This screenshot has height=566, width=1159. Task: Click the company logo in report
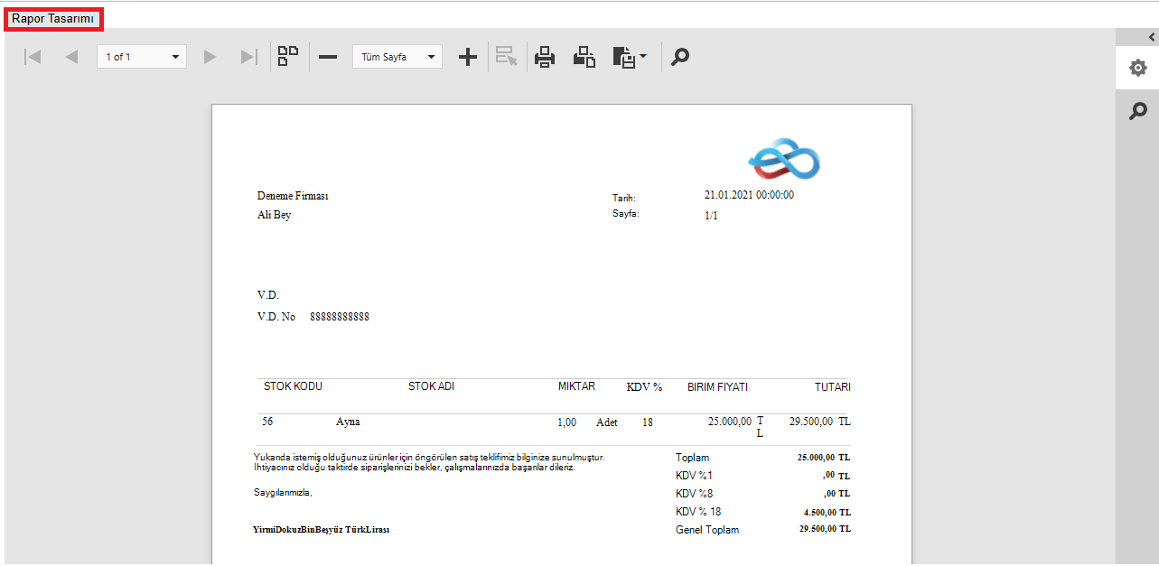783,160
